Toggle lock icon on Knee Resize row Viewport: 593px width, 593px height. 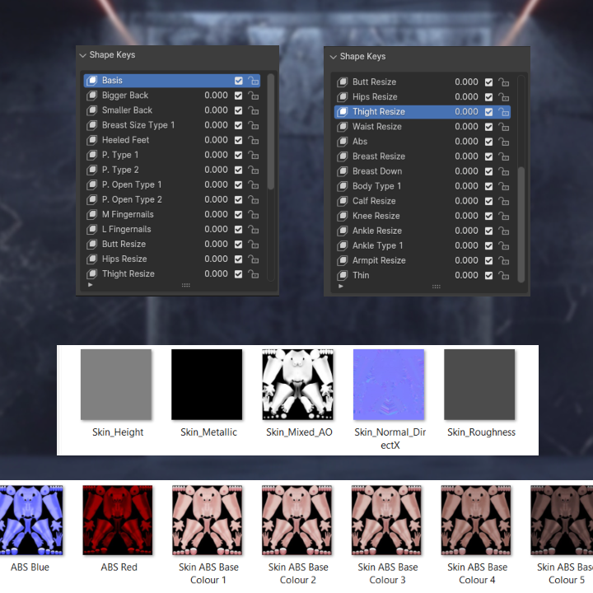504,216
